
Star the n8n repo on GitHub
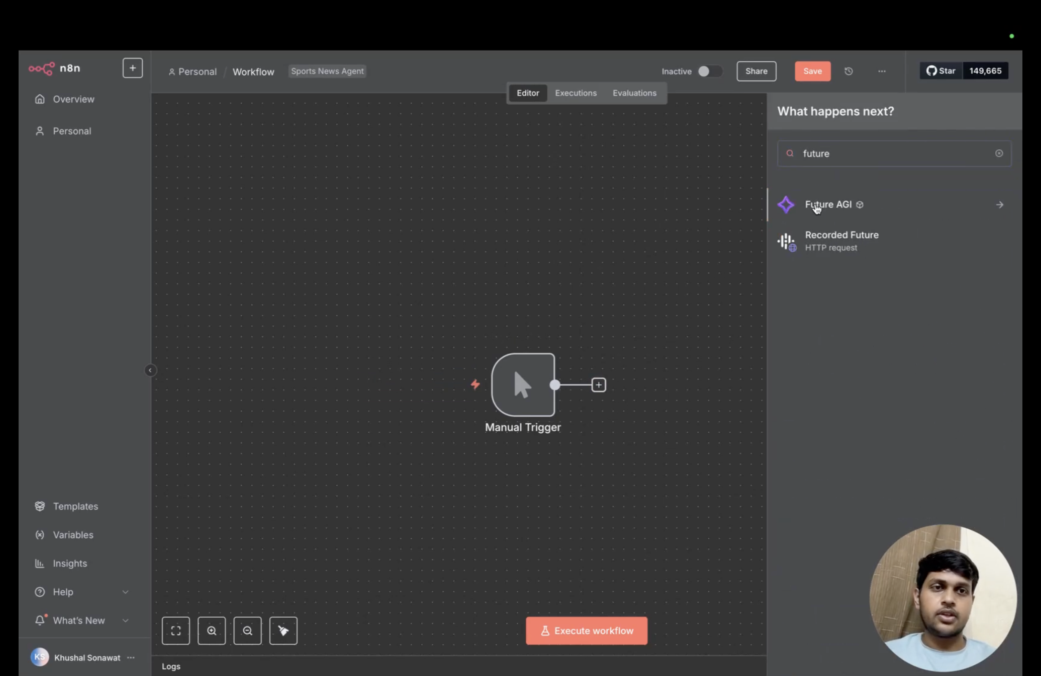[x=941, y=71]
